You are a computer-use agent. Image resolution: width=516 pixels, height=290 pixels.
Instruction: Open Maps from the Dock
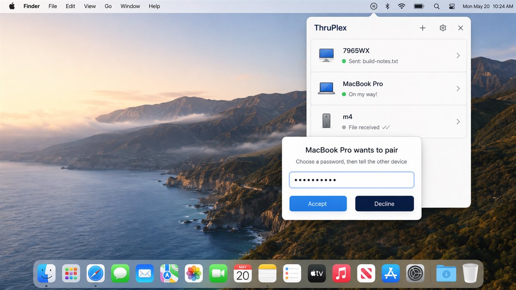(x=169, y=273)
